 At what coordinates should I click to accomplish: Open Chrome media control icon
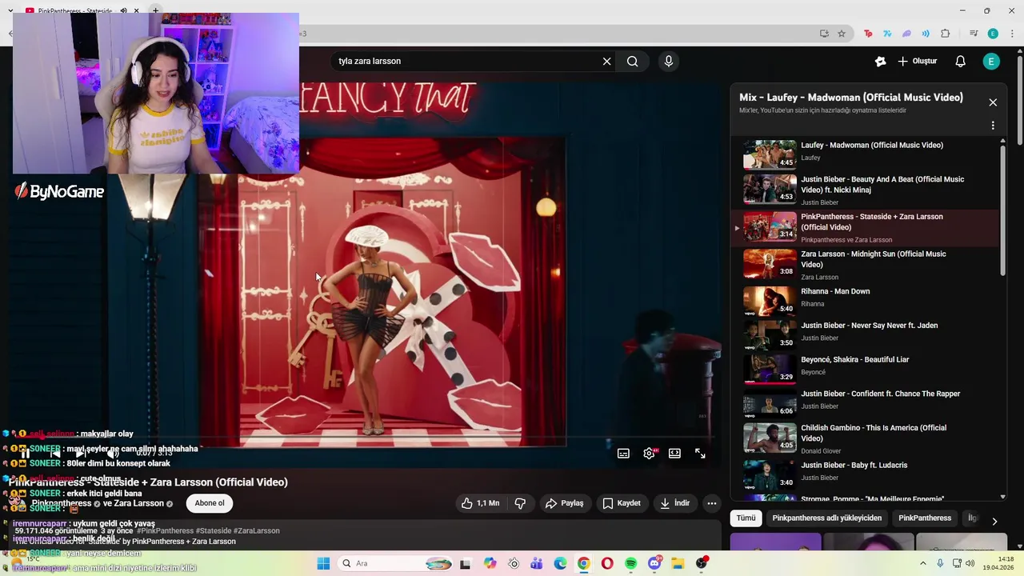tap(974, 34)
